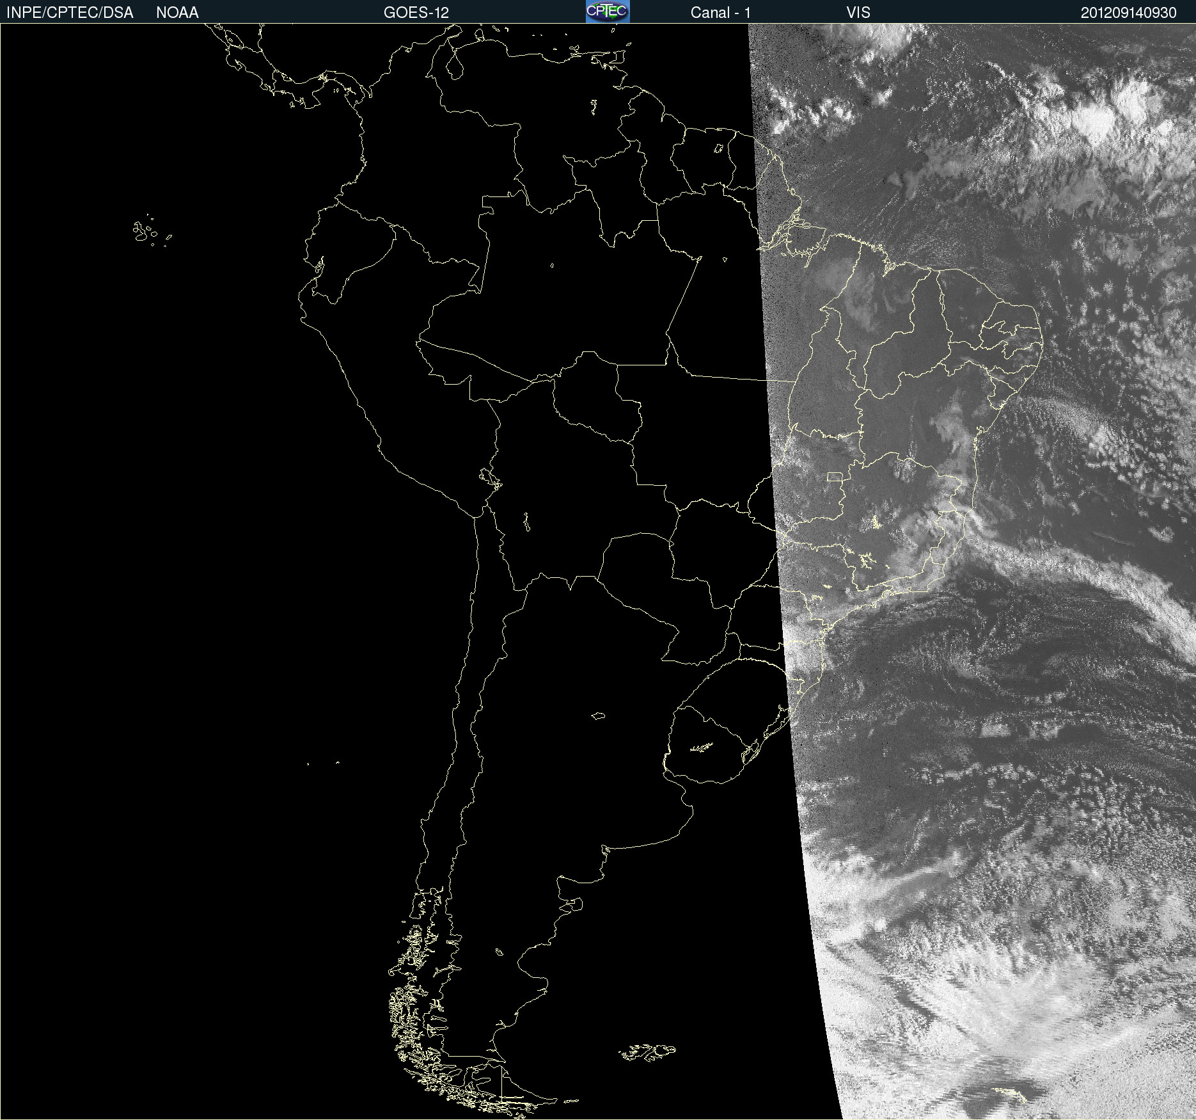1196x1120 pixels.
Task: Click the NOAA label in header
Action: [177, 13]
